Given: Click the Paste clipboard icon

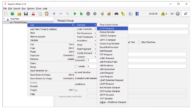Looking at the screenshot, I should pyautogui.click(x=47, y=14).
